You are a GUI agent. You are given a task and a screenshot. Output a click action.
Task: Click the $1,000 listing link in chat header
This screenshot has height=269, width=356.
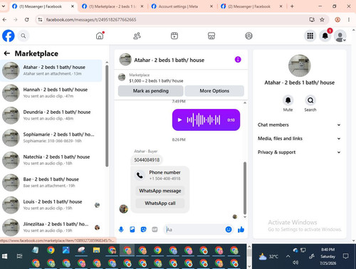point(156,81)
